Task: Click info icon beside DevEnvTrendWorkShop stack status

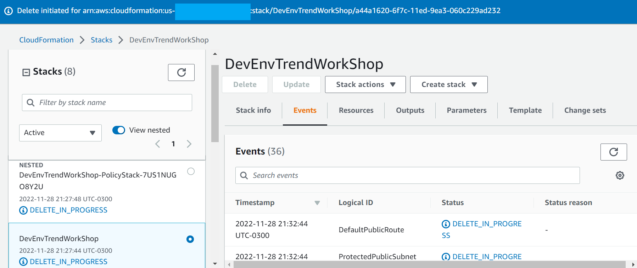Action: pyautogui.click(x=23, y=262)
